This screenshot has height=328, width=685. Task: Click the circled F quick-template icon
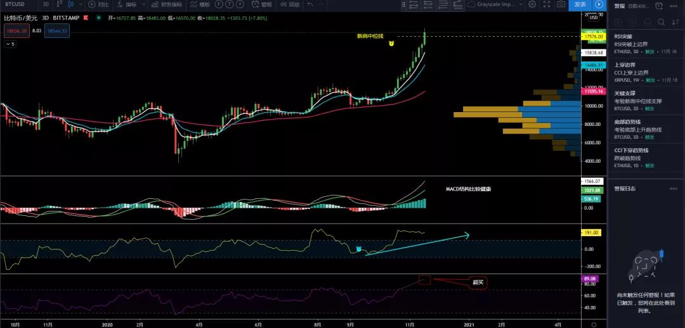pyautogui.click(x=219, y=4)
